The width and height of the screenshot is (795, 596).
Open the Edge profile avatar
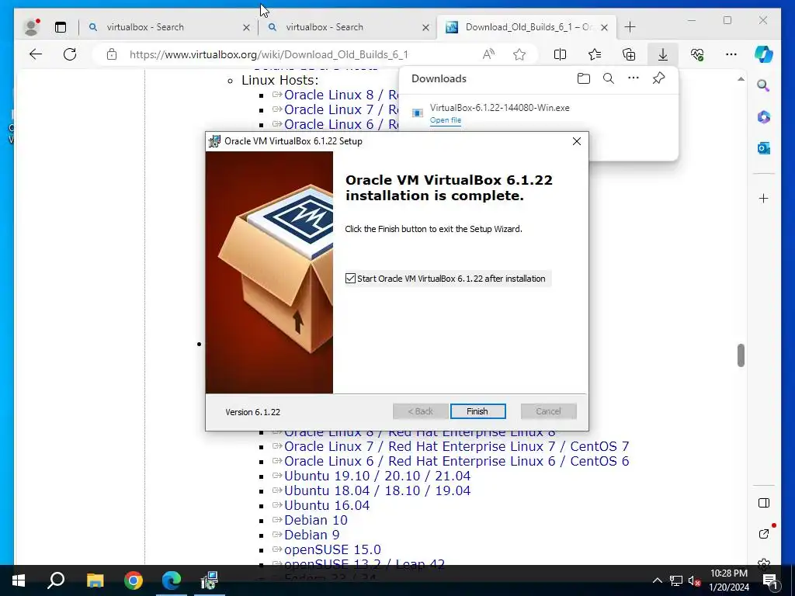point(31,27)
